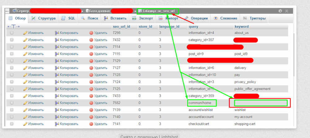Sort by the keyword column header

click(x=241, y=27)
